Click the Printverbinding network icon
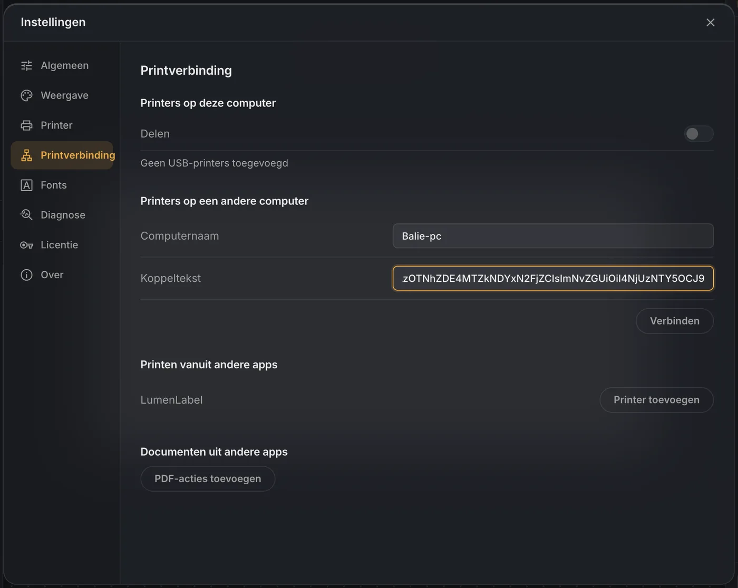This screenshot has width=738, height=588. click(26, 155)
